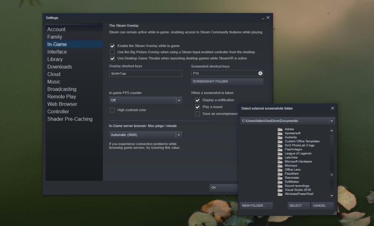Viewport: 374px width, 226px height.
Task: Open the Remote Play settings section
Action: pos(61,96)
